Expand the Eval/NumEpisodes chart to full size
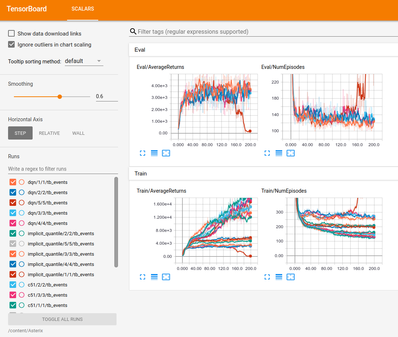 click(267, 153)
